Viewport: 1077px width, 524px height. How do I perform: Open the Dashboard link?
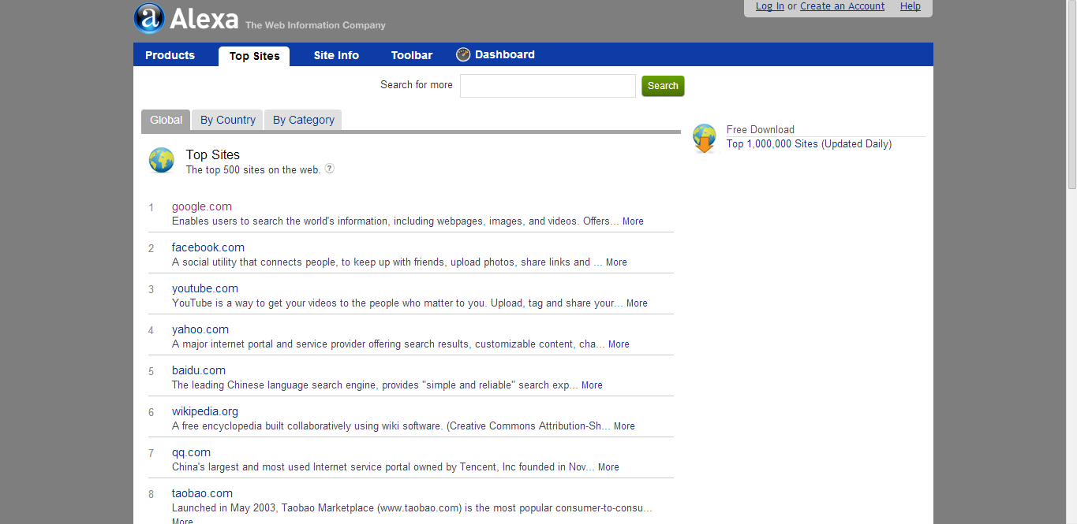tap(505, 54)
